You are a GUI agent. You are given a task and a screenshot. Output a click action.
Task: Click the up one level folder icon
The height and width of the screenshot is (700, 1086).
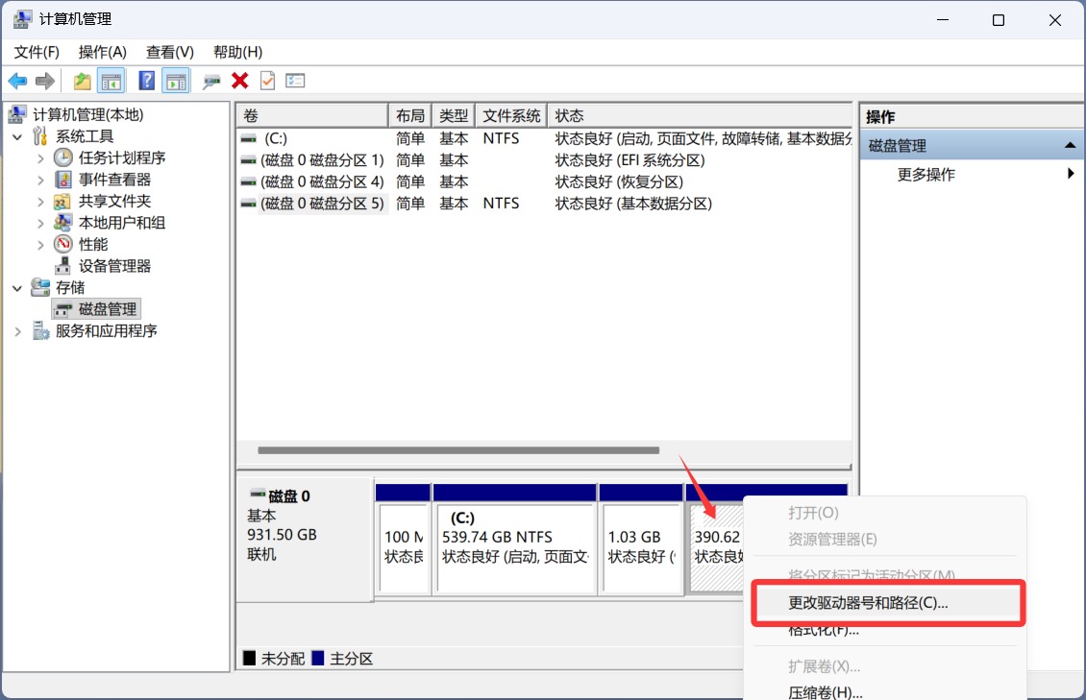tap(83, 82)
